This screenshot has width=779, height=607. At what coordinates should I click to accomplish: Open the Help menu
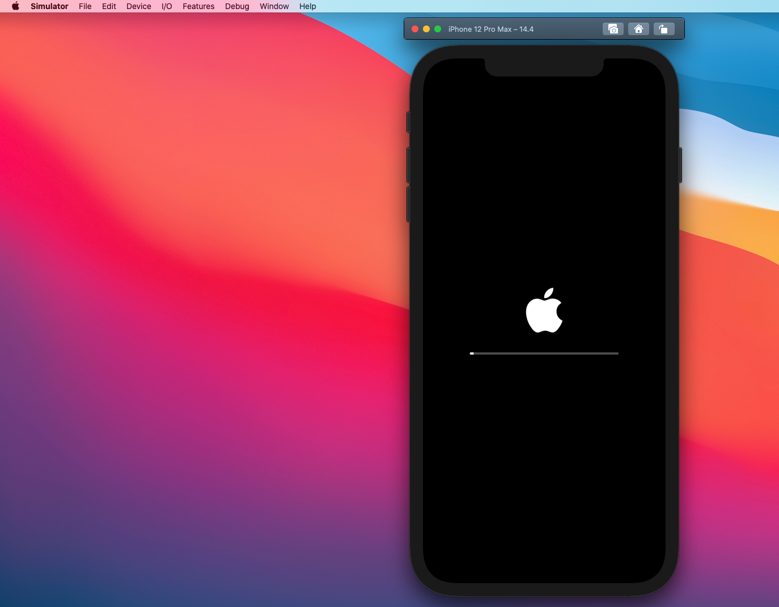pyautogui.click(x=308, y=6)
